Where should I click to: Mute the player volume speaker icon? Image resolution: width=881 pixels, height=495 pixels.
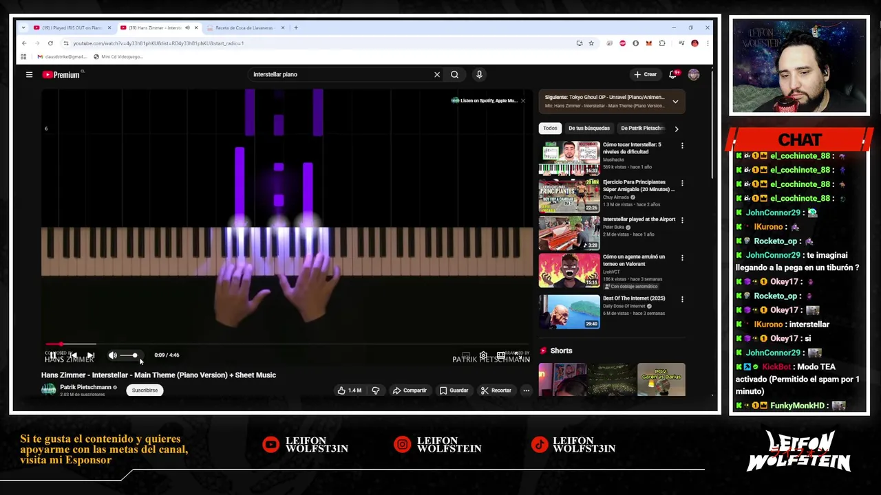click(113, 355)
